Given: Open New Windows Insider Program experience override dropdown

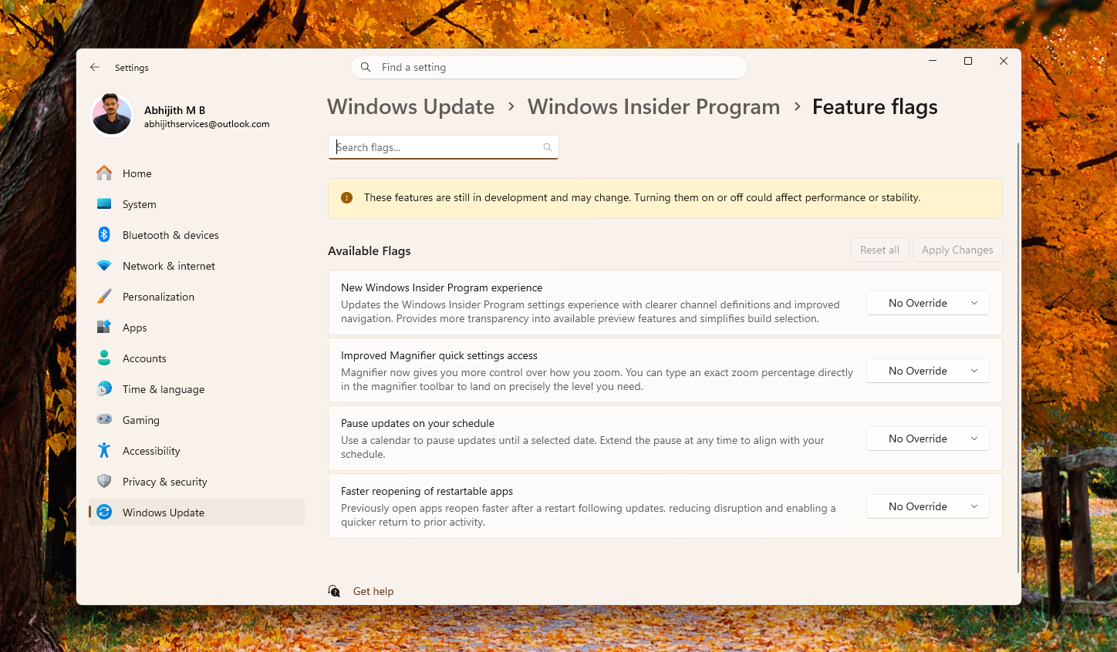Looking at the screenshot, I should (927, 303).
